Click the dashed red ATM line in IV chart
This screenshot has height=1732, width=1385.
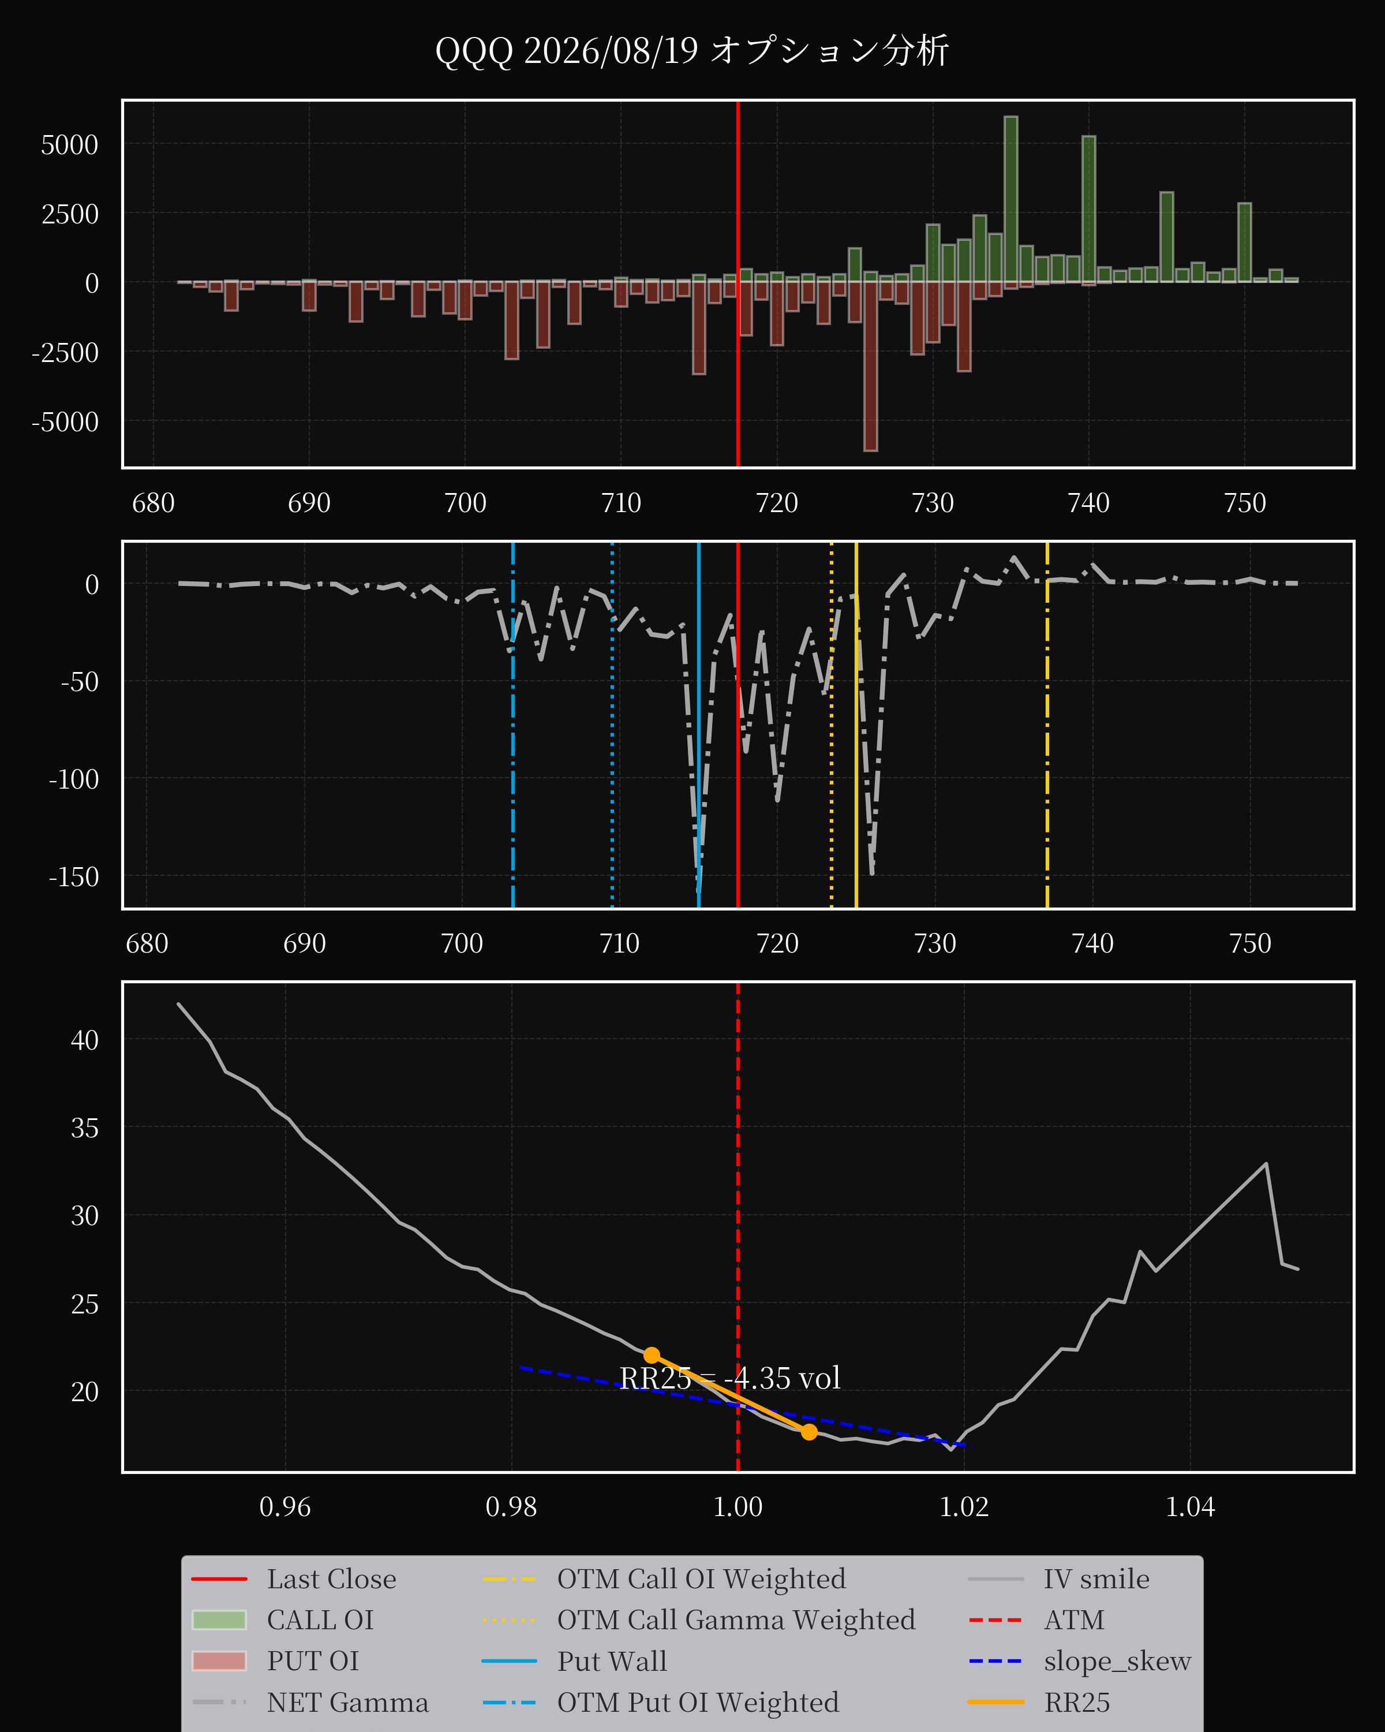[738, 1227]
